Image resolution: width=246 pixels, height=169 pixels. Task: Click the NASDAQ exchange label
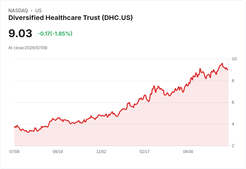tap(18, 11)
